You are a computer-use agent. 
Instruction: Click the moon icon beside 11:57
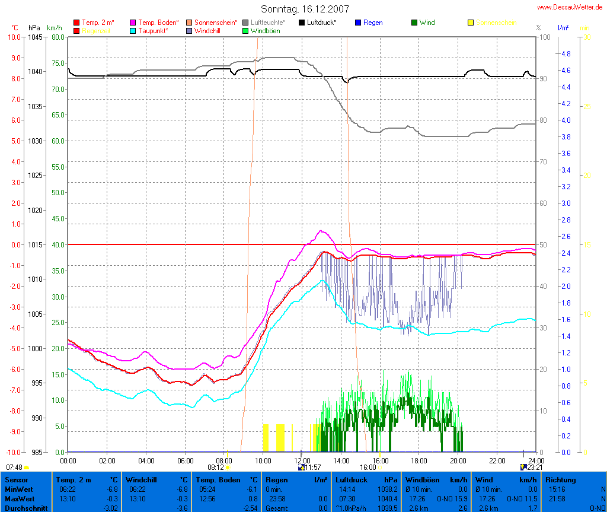click(301, 468)
